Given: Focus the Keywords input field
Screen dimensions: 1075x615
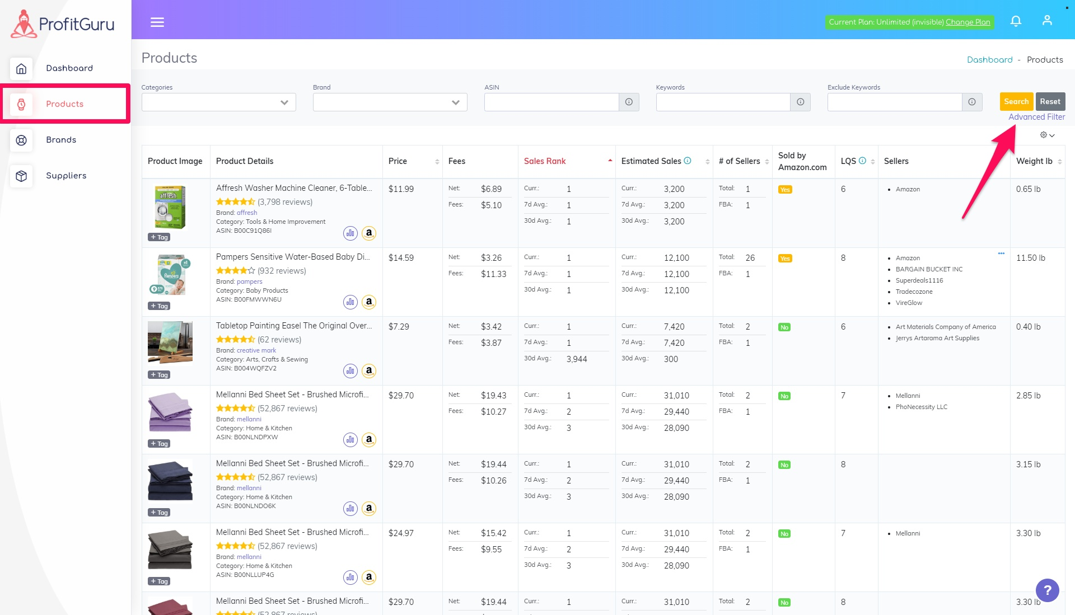Looking at the screenshot, I should coord(723,102).
